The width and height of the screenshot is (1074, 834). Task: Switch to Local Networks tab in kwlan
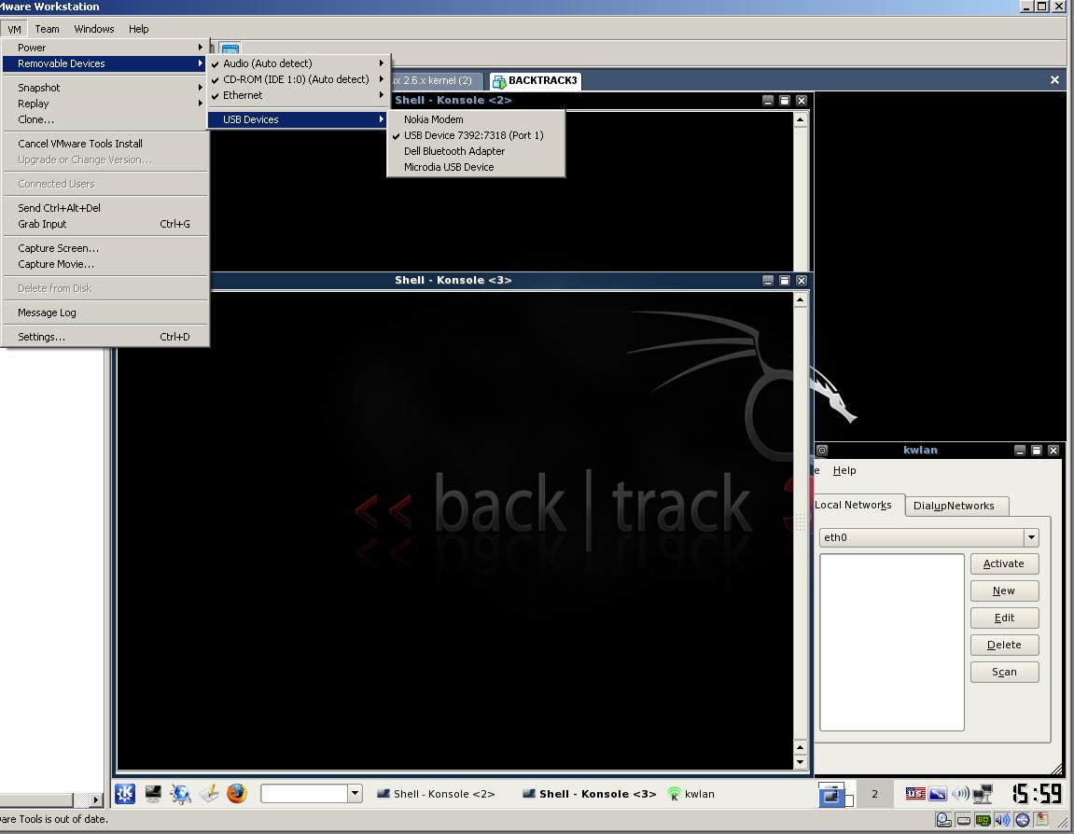click(858, 505)
